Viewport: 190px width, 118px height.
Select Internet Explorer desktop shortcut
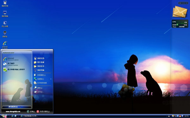[x=5, y=45]
